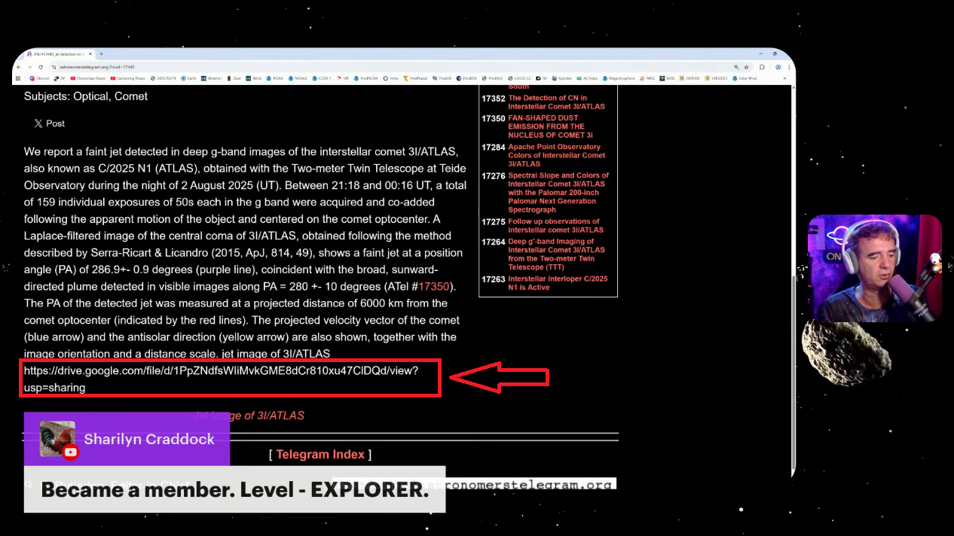Click the streamer webcam thumbnail
The image size is (954, 536).
click(x=874, y=268)
